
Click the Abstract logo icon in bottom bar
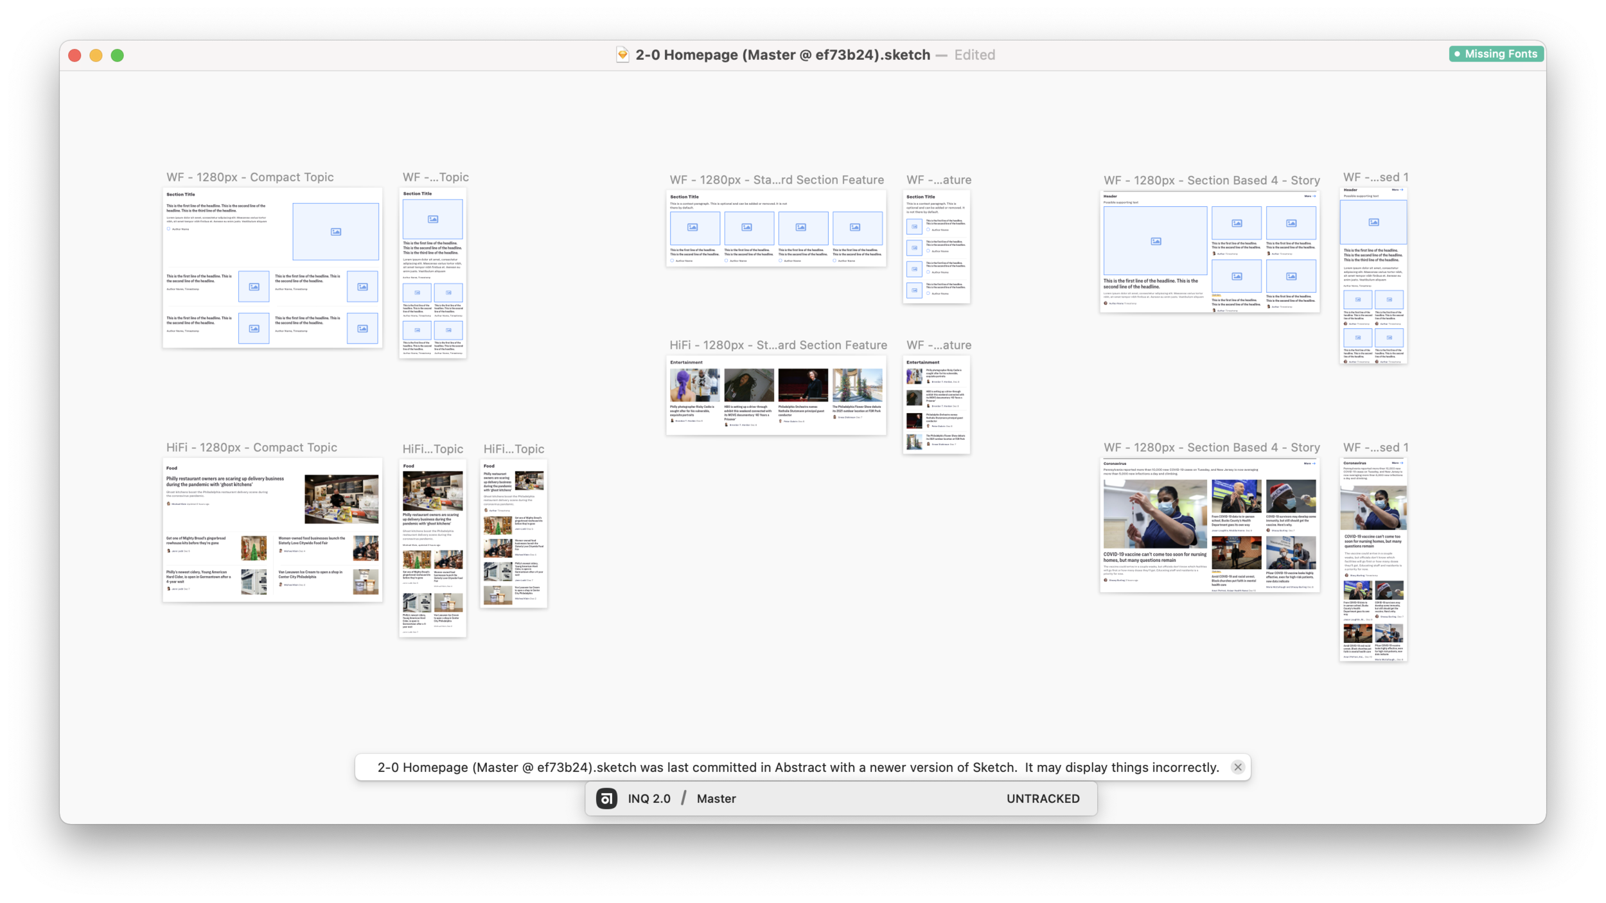pos(606,798)
